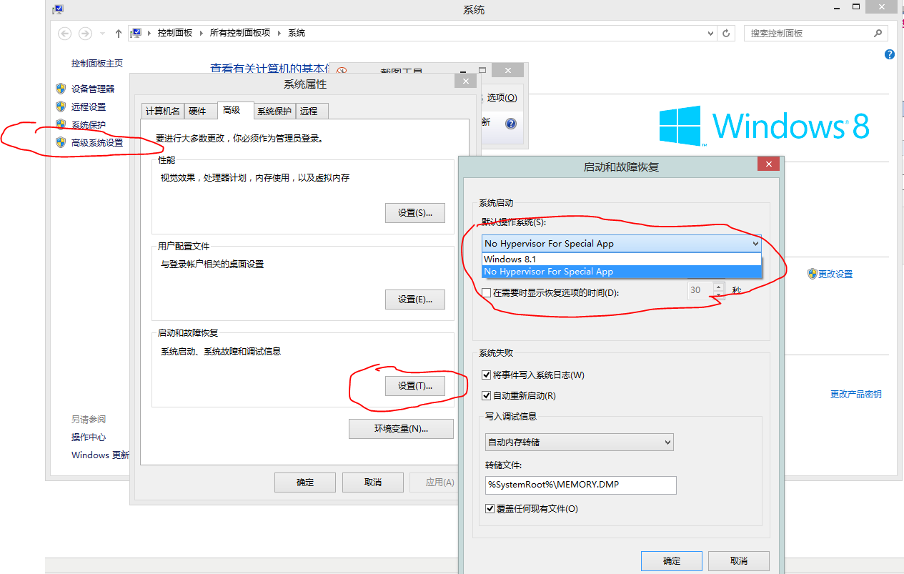
Task: Click the %SystemRoot%\MEMORY.DMP dump file field
Action: coord(580,485)
